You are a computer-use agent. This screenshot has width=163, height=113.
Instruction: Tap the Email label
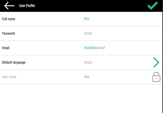click(6, 48)
